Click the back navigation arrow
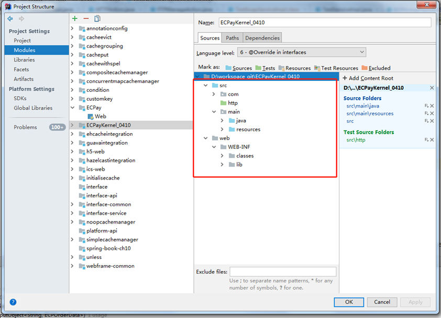This screenshot has height=318, width=441. (x=10, y=19)
